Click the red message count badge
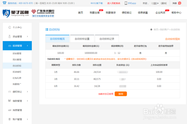 (x=180, y=3)
